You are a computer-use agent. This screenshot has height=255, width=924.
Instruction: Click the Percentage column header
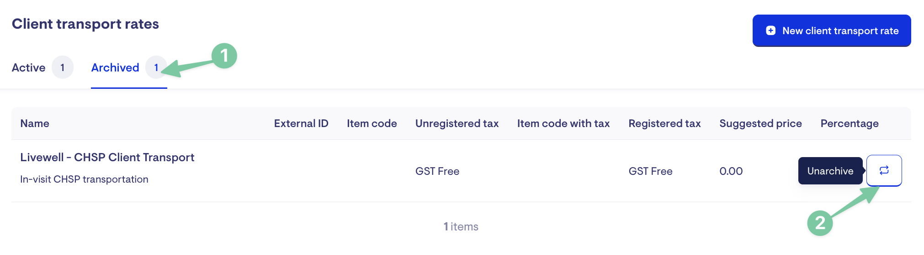[849, 123]
